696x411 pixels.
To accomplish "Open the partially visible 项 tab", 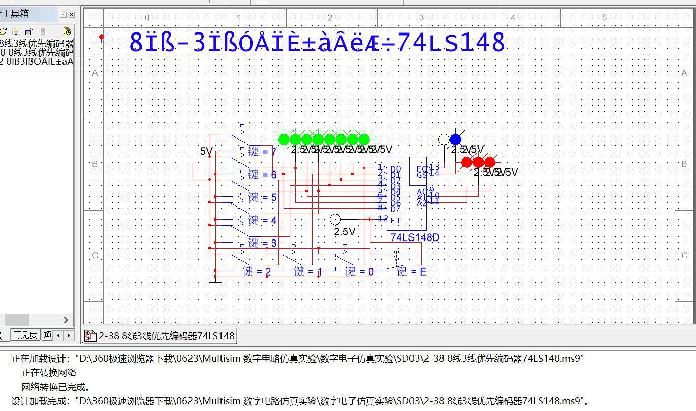I will pyautogui.click(x=47, y=335).
